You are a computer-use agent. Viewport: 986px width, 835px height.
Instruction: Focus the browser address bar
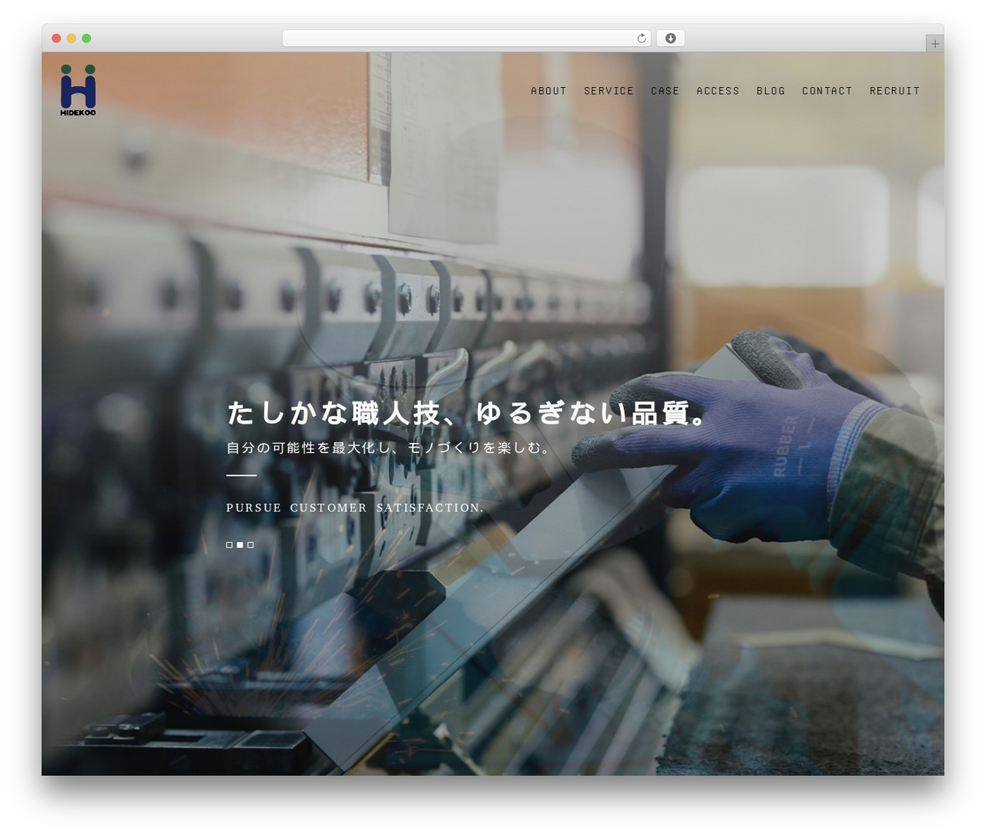pyautogui.click(x=466, y=38)
